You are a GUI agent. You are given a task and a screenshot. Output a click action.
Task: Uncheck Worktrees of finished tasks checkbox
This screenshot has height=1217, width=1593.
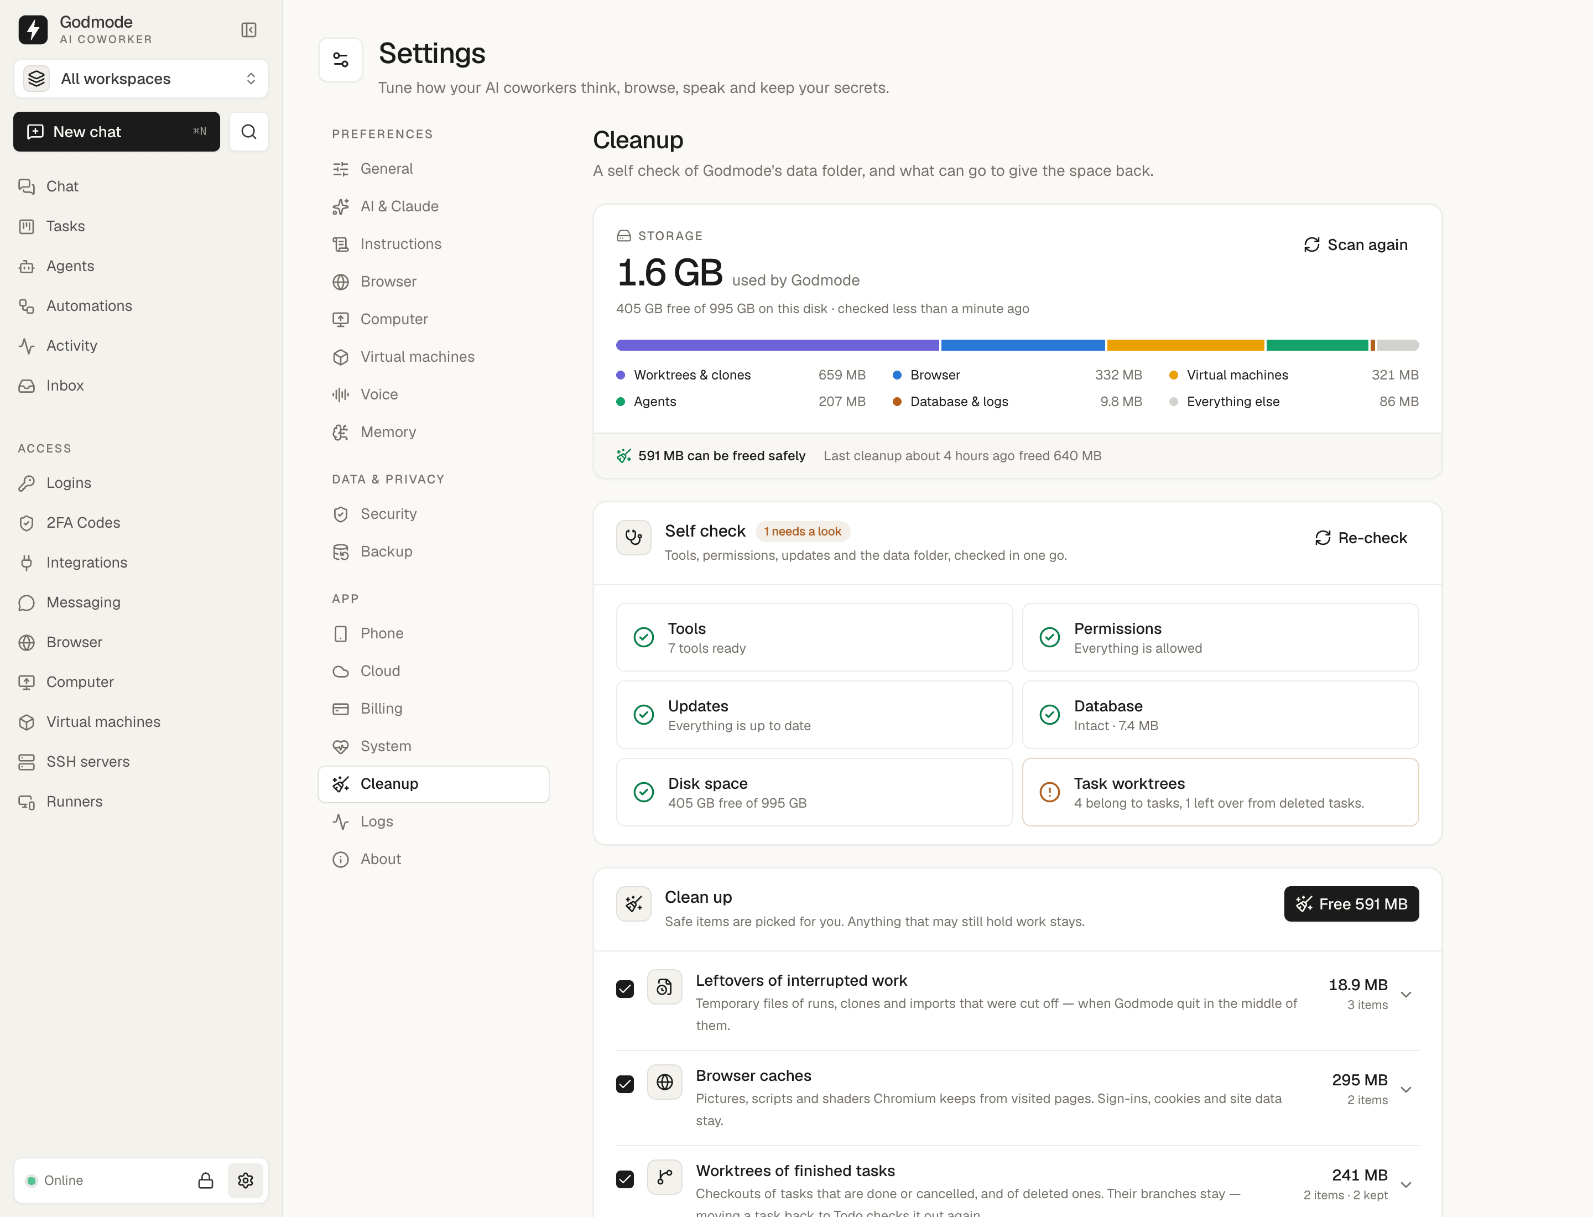pyautogui.click(x=624, y=1179)
